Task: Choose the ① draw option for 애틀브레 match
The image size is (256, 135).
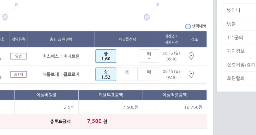Action: pyautogui.click(x=127, y=74)
